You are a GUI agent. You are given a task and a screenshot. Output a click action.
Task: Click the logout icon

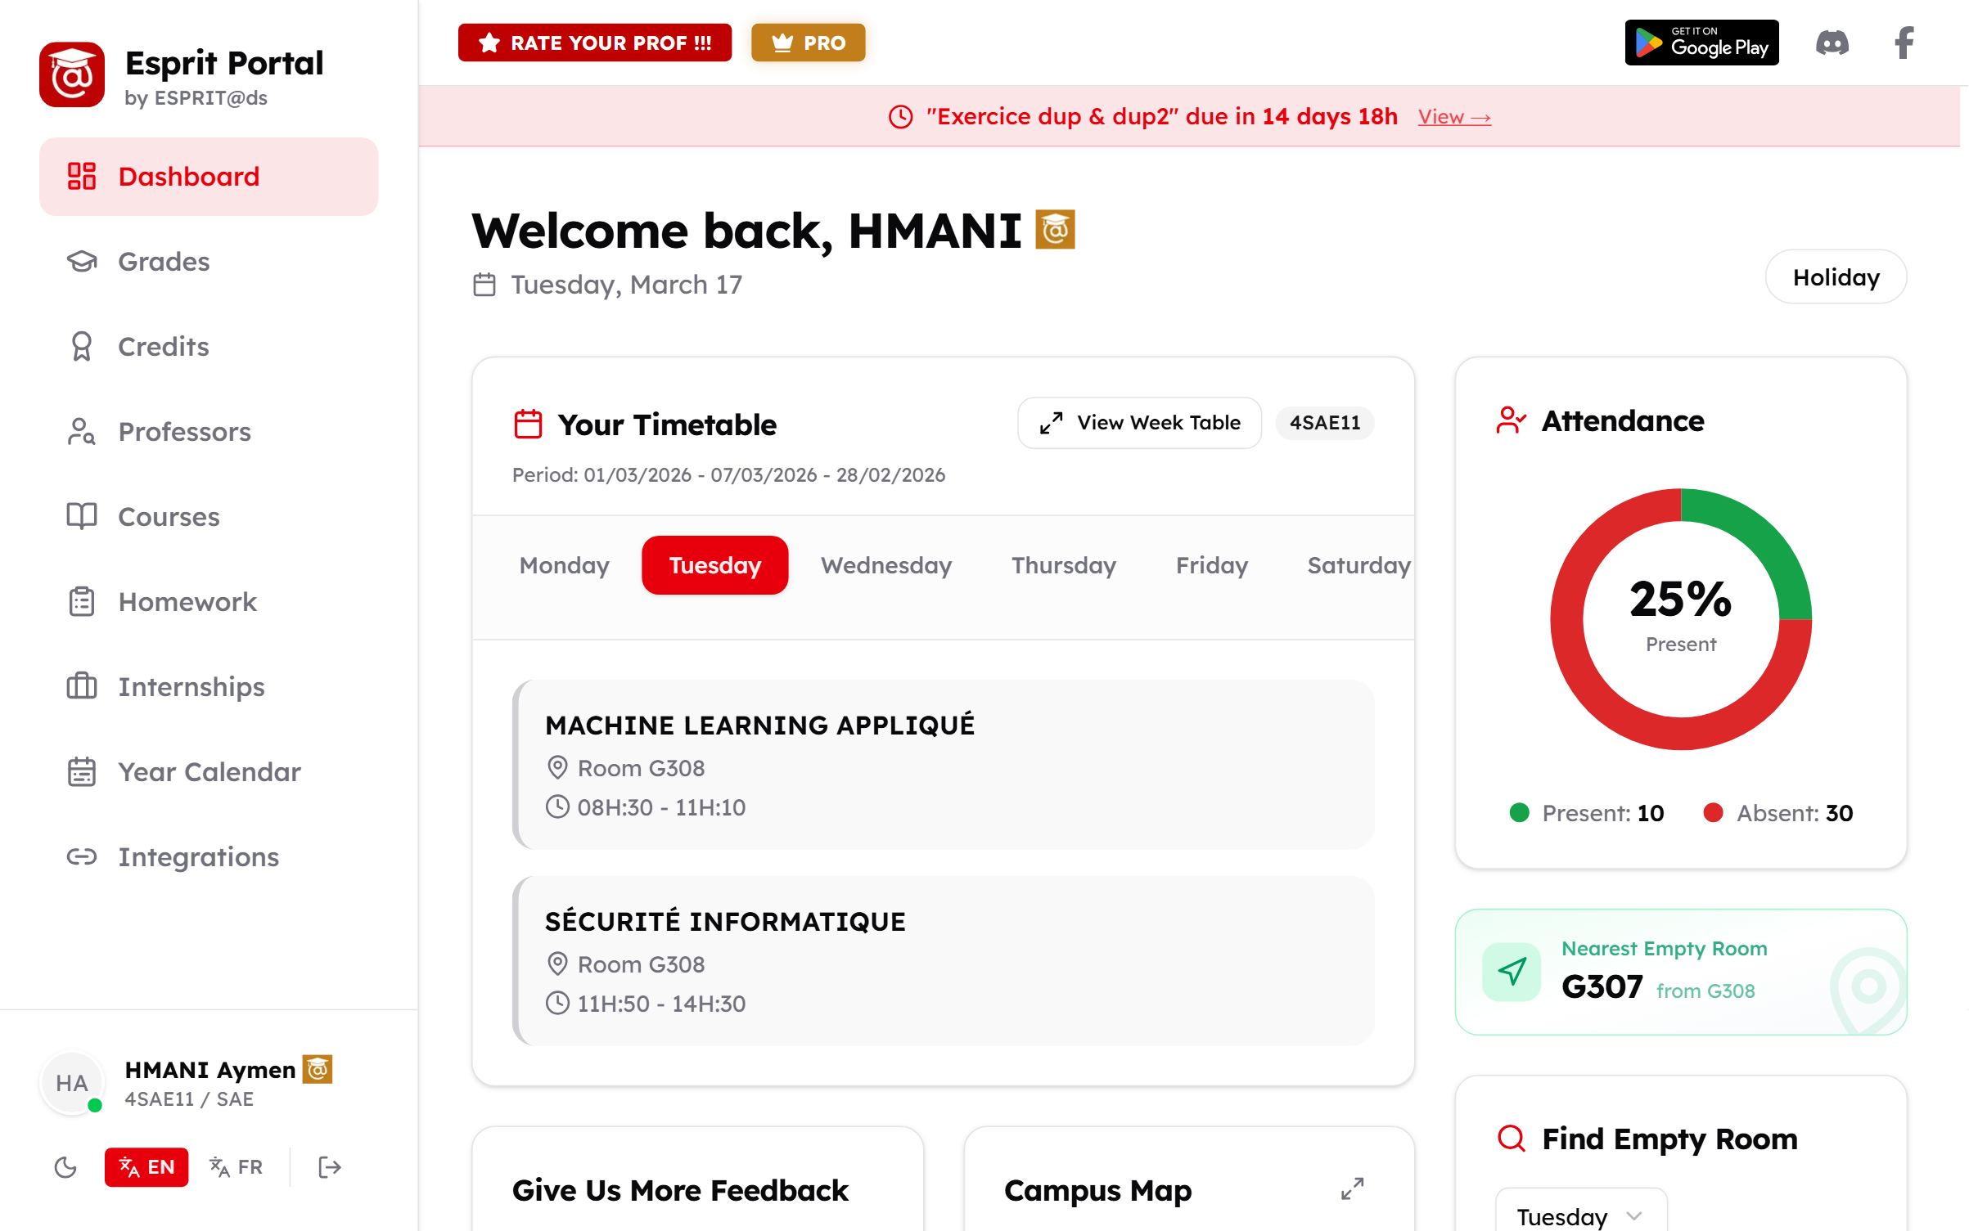(x=329, y=1167)
